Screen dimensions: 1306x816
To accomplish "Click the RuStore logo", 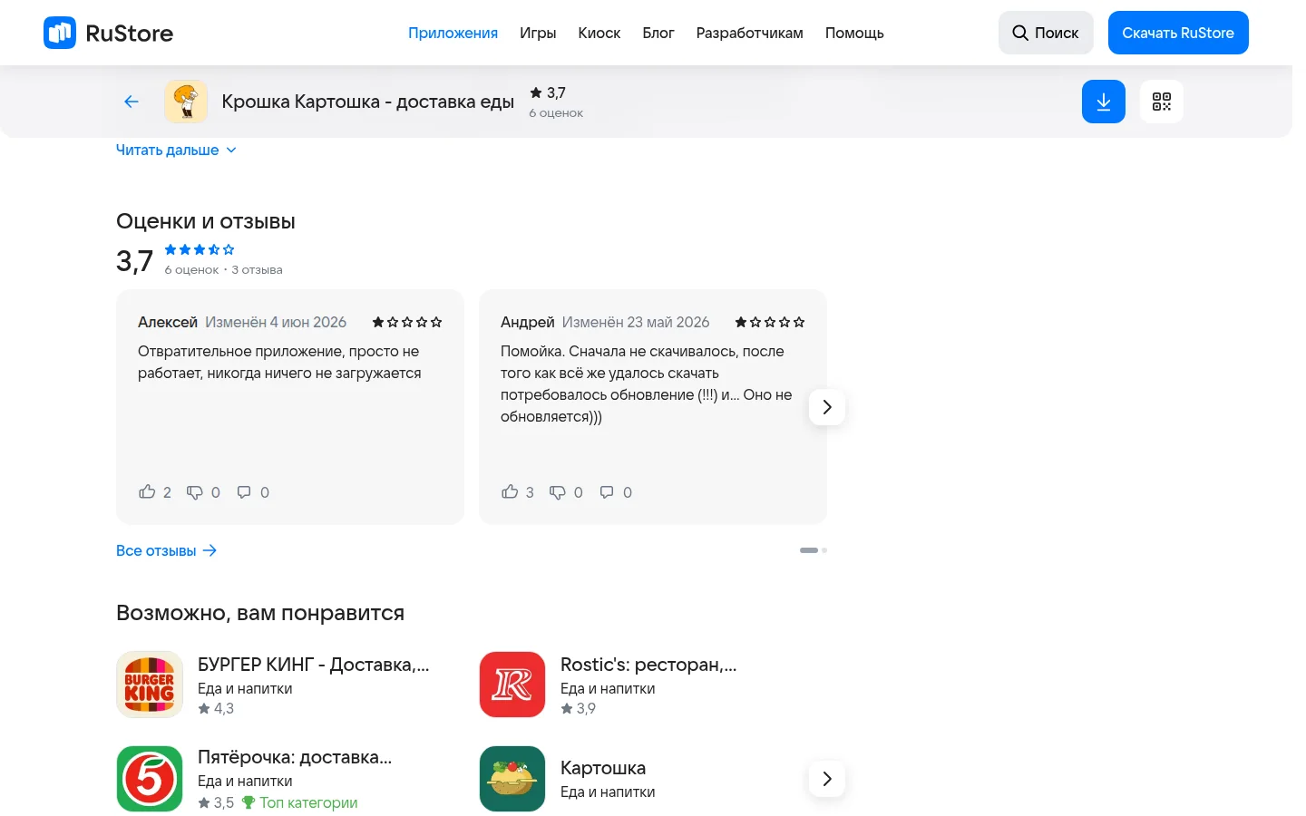I will click(x=108, y=33).
